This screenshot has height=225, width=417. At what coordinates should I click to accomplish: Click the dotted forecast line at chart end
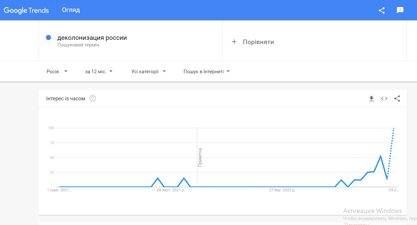pyautogui.click(x=391, y=153)
